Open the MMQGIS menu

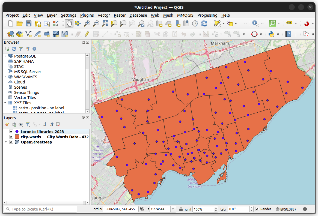pos(185,15)
